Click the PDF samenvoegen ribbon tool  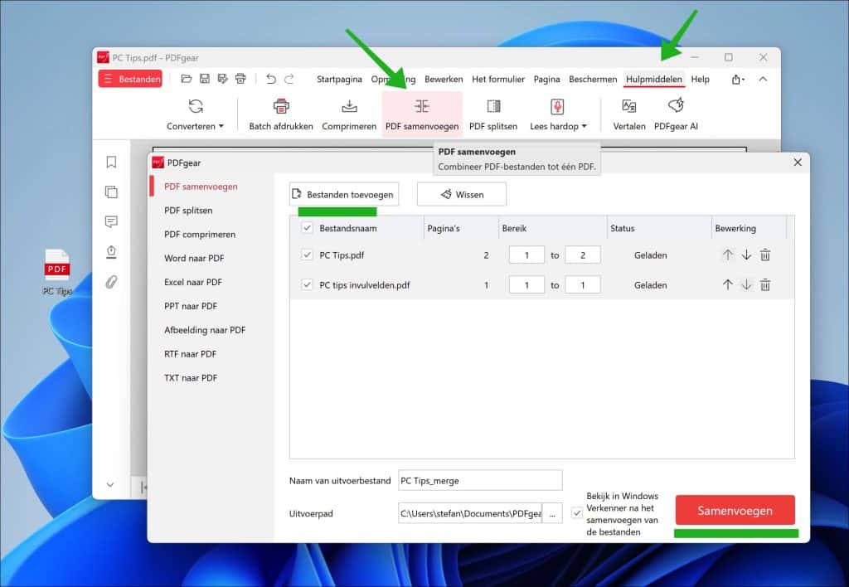[x=422, y=114]
